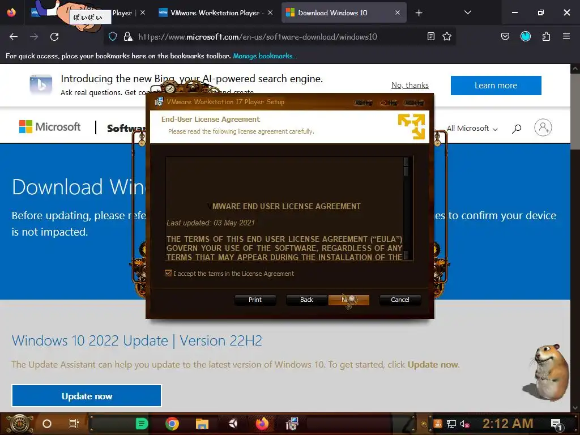This screenshot has height=435, width=580.
Task: Click VMware setup title bar installer icon
Action: (x=159, y=102)
